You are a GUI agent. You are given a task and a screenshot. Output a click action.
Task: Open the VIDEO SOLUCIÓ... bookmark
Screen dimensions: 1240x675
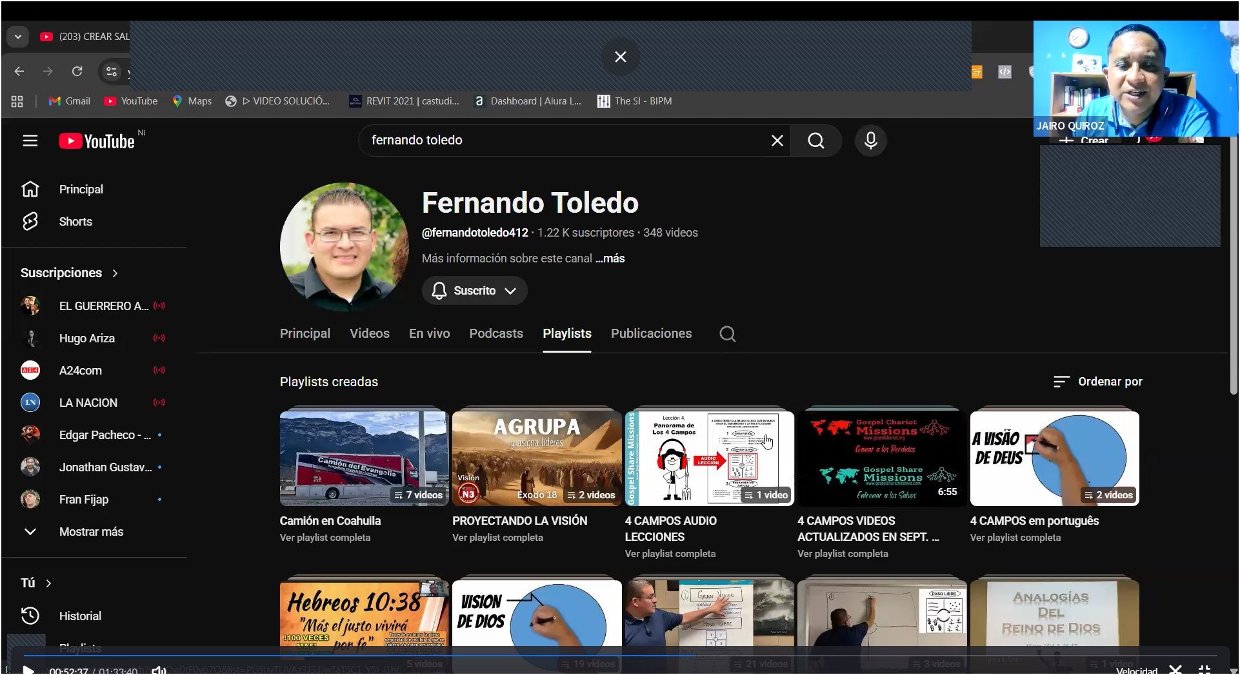tap(277, 101)
